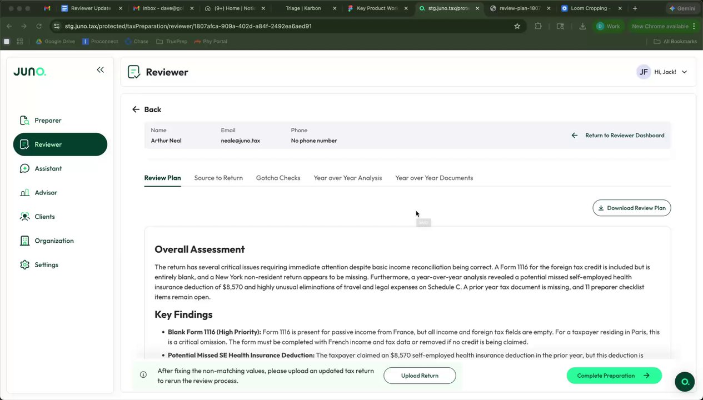Click the Juno logo
This screenshot has width=703, height=400.
pyautogui.click(x=29, y=72)
